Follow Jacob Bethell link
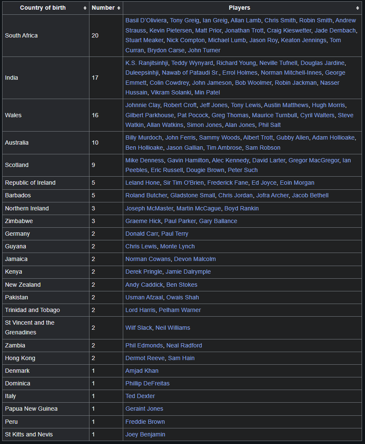 click(310, 195)
